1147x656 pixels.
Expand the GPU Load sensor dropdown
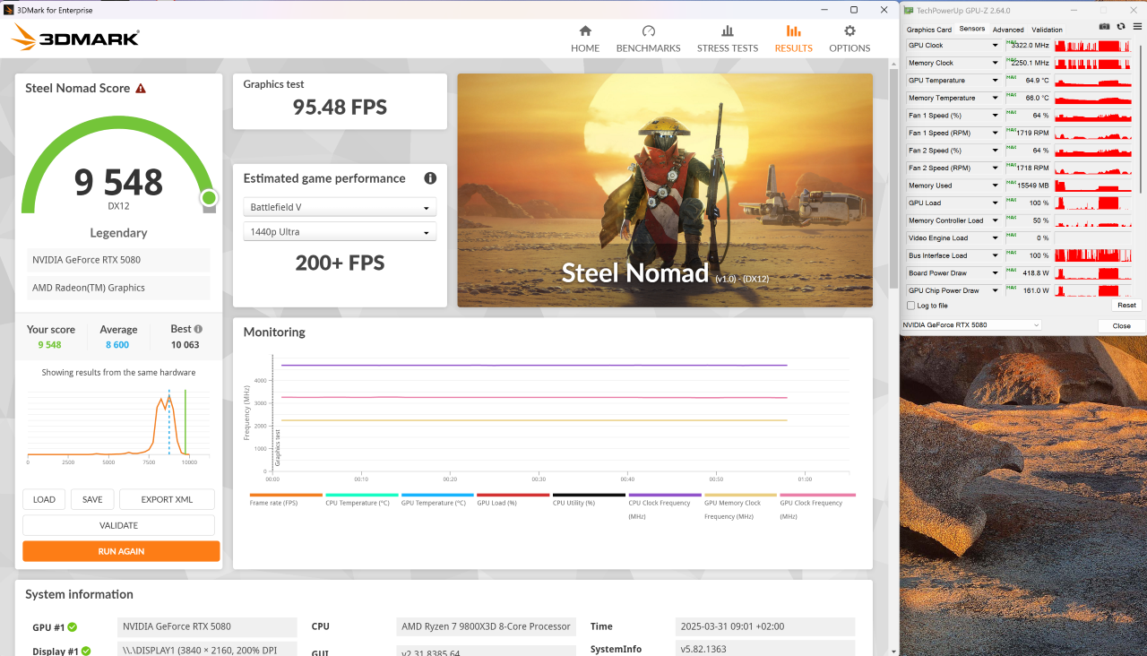pyautogui.click(x=995, y=203)
